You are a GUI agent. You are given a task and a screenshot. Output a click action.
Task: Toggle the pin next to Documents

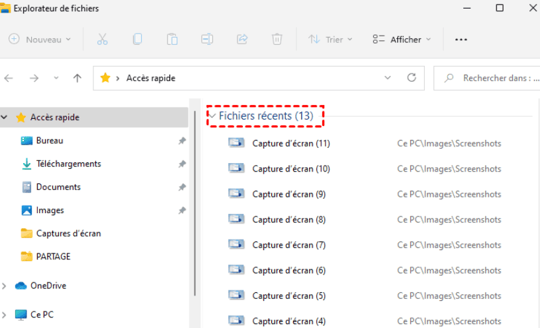point(182,187)
